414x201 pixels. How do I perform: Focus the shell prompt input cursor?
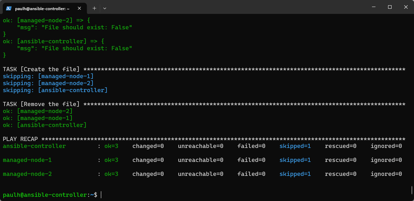tap(101, 195)
